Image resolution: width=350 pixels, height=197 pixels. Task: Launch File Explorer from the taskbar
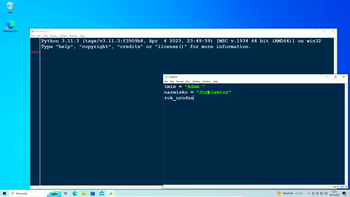[84, 193]
